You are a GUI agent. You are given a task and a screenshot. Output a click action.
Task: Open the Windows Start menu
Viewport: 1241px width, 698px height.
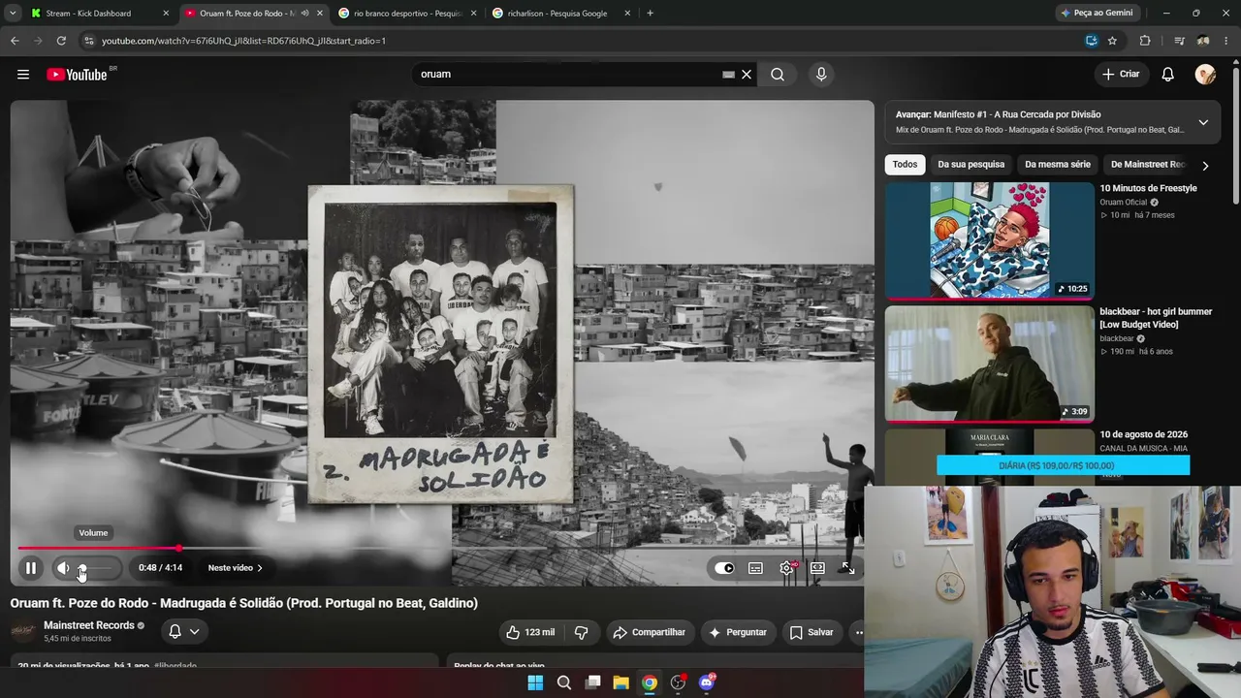tap(535, 682)
